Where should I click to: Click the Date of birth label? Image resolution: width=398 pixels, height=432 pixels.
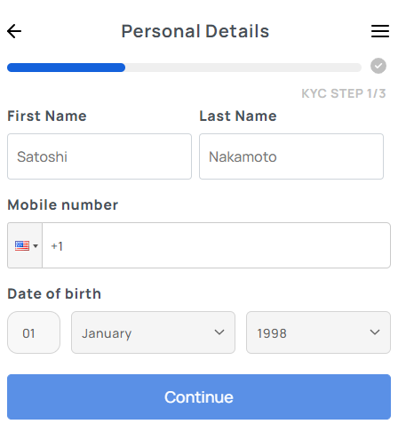[x=54, y=294]
